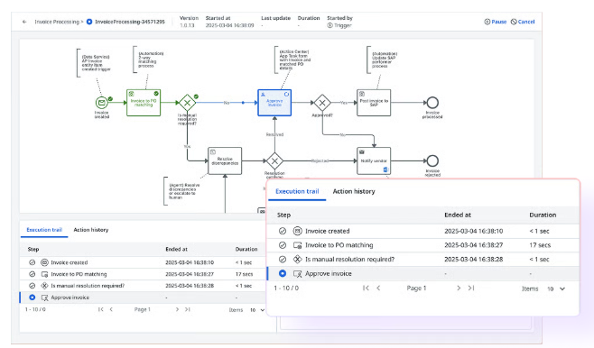This screenshot has width=594, height=348.
Task: Open items per page dropdown in background panel
Action: pyautogui.click(x=257, y=310)
